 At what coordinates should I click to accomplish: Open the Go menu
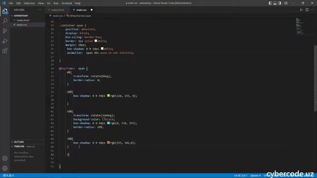pos(49,3)
